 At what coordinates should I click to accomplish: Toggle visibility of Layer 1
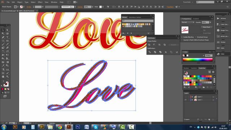pyautogui.click(x=186, y=100)
